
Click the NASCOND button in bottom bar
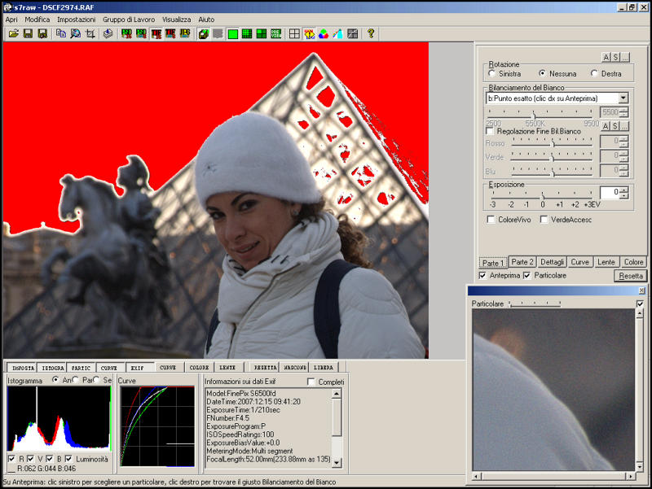295,368
